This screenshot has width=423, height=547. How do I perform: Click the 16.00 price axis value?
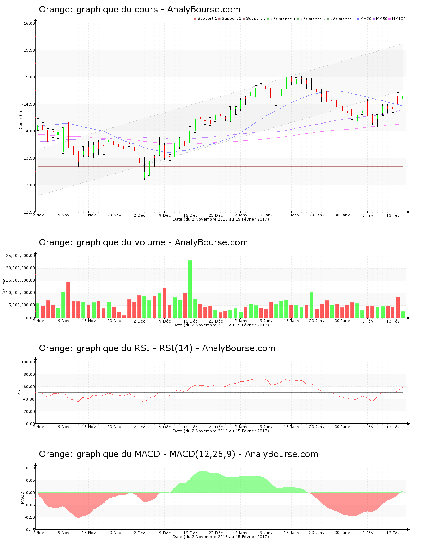pos(29,23)
